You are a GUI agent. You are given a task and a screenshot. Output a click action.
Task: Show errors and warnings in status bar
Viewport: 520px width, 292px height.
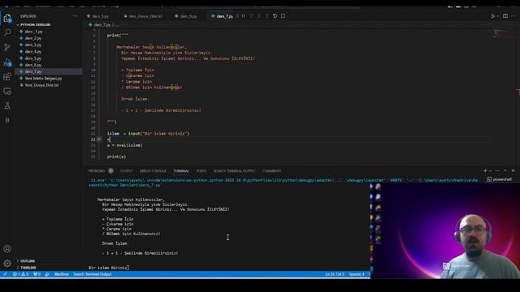click(20, 274)
